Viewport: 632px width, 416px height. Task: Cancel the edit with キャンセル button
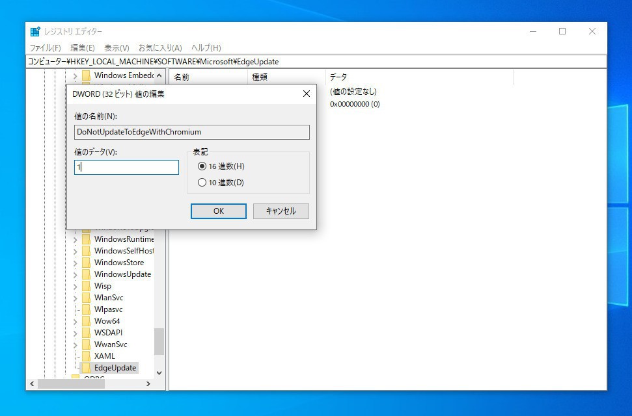click(281, 211)
